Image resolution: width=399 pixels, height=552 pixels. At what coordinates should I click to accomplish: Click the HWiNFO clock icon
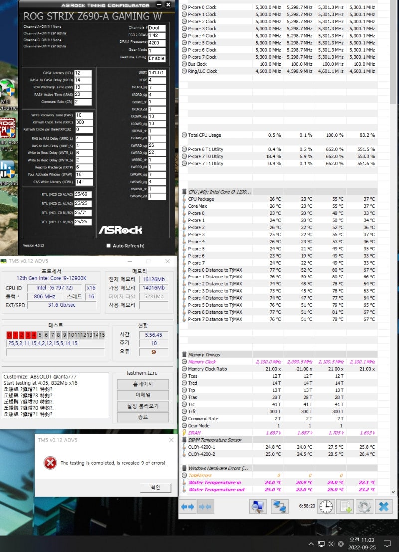[x=325, y=506]
